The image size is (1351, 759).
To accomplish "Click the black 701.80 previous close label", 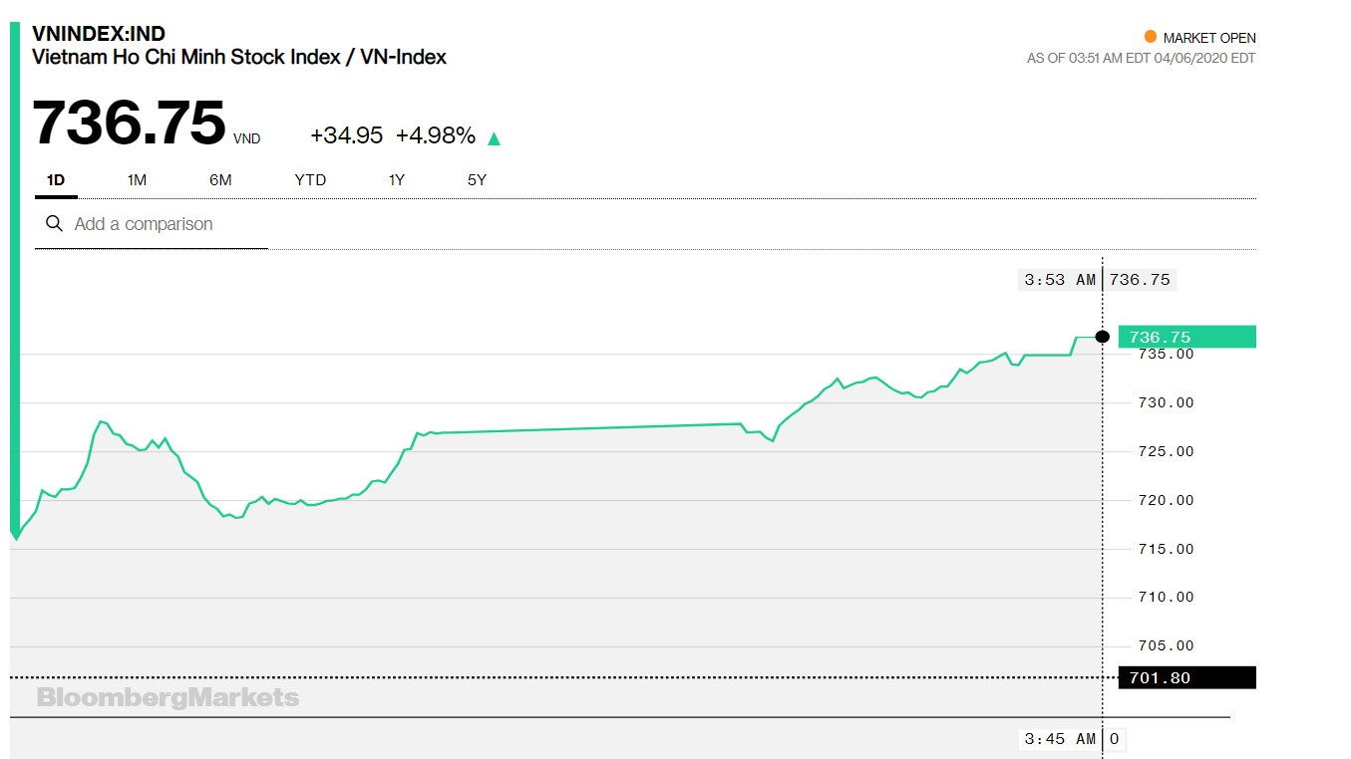I will 1186,678.
